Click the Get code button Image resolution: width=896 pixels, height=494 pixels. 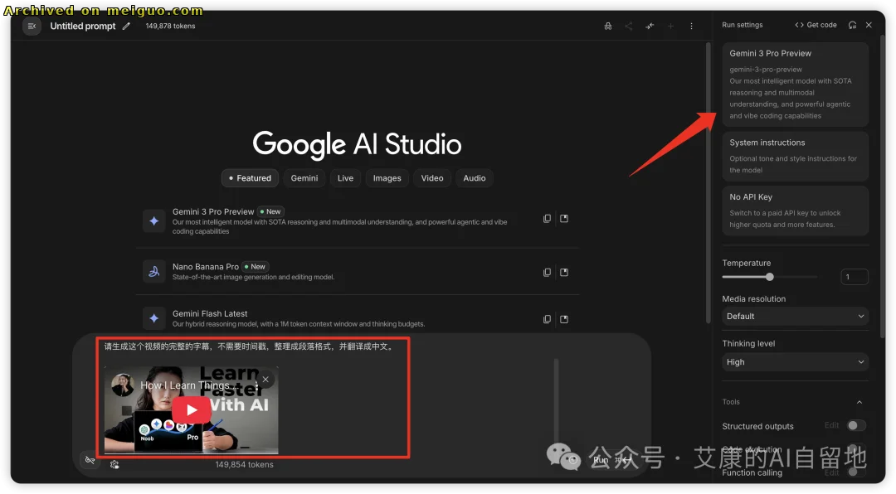click(x=816, y=25)
